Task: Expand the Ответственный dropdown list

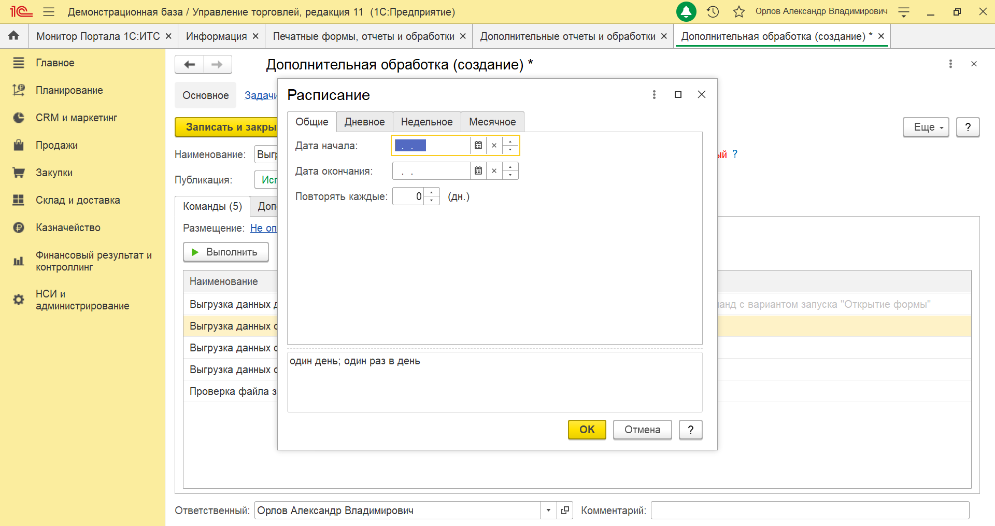Action: click(x=548, y=510)
